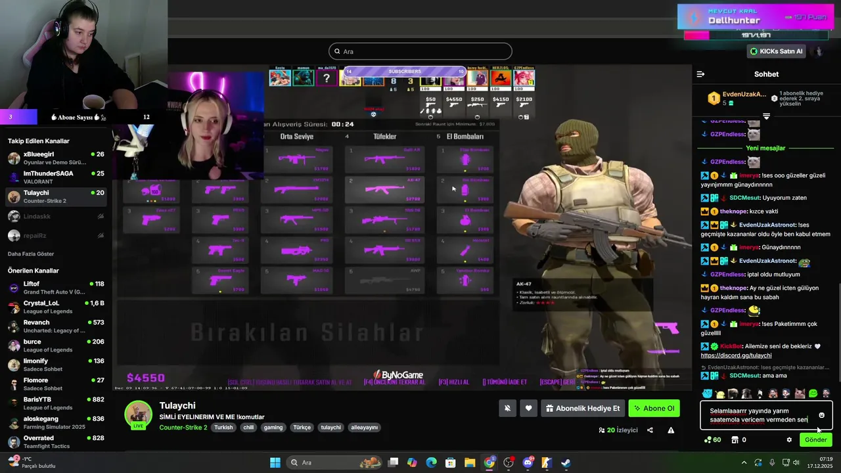Open Counter-Strike 2 category link
Screen dimensions: 841x473
coord(183,427)
